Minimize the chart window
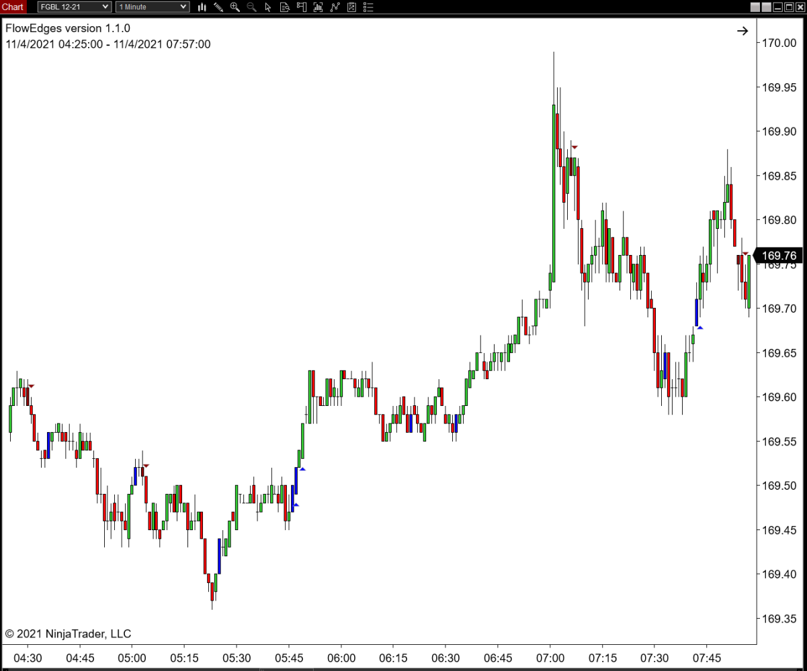 point(778,7)
